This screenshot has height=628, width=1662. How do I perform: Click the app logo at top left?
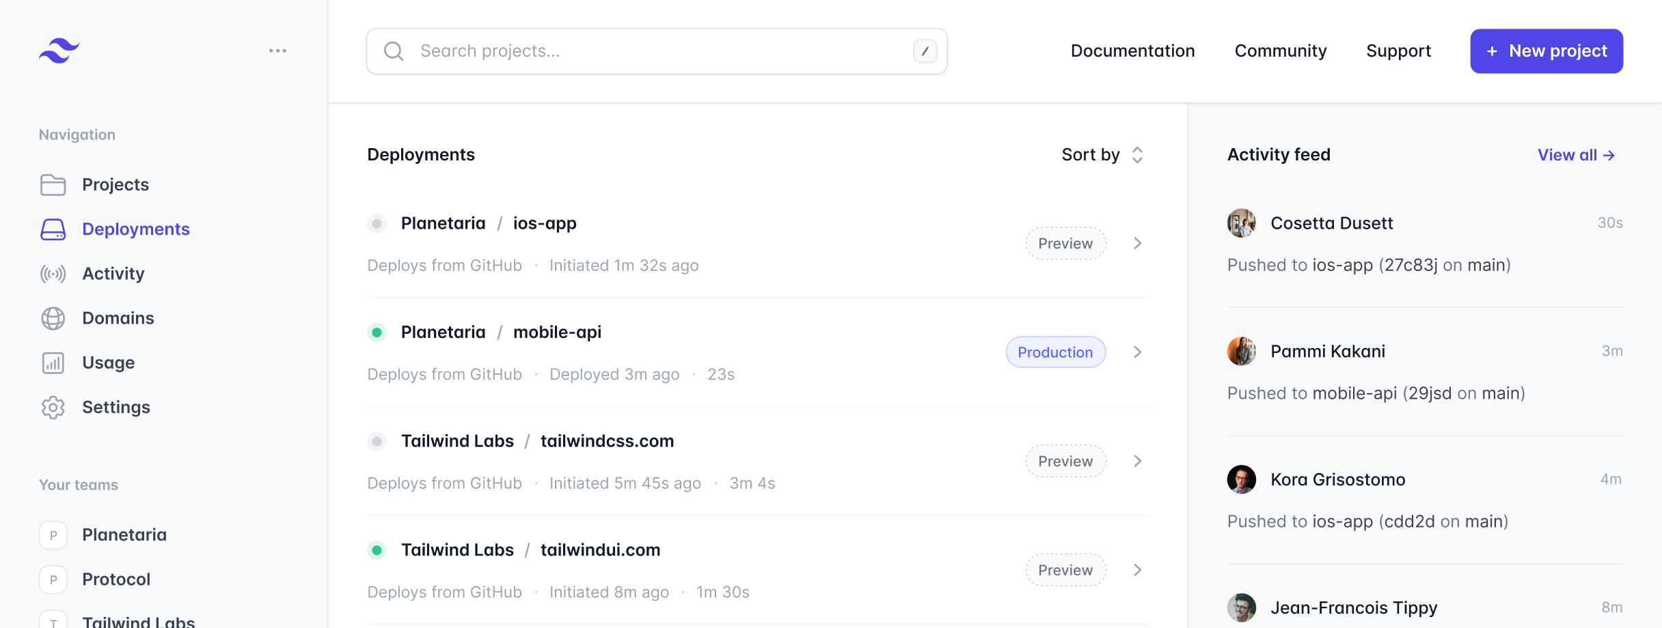coord(59,50)
